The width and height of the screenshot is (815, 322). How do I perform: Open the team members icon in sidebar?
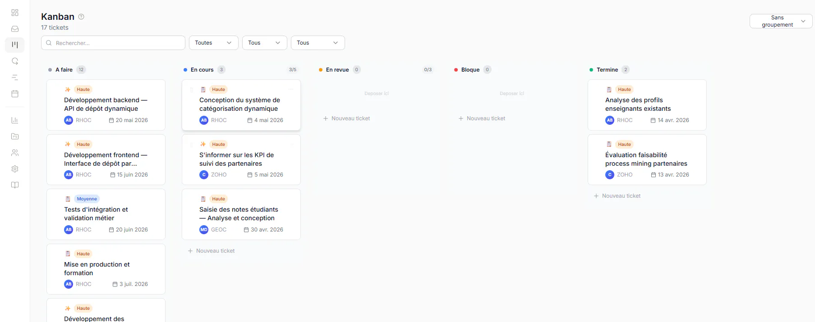click(15, 153)
